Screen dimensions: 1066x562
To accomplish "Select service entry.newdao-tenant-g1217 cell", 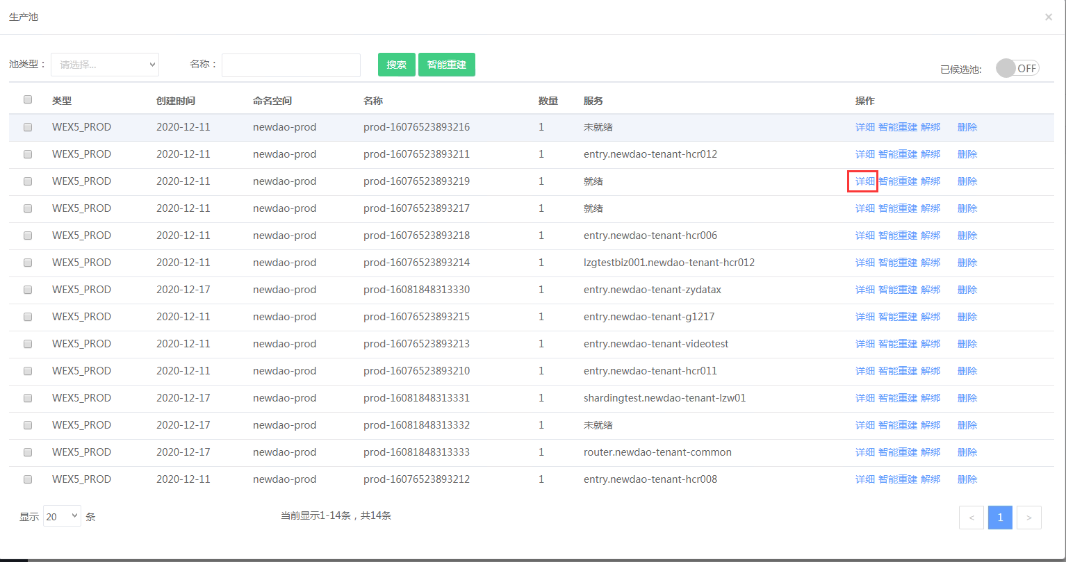I will (x=649, y=317).
